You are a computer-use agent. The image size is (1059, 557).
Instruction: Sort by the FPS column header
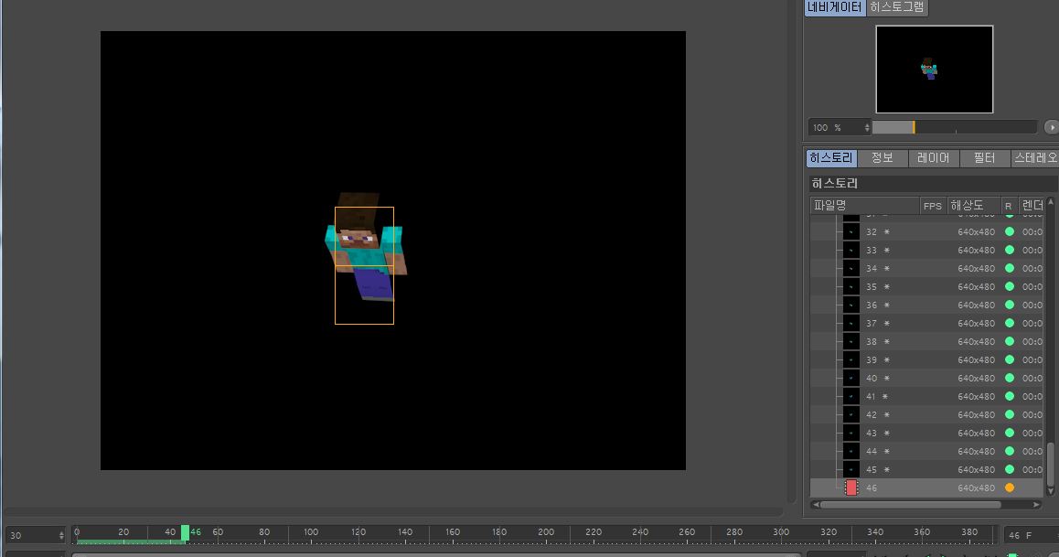click(933, 205)
